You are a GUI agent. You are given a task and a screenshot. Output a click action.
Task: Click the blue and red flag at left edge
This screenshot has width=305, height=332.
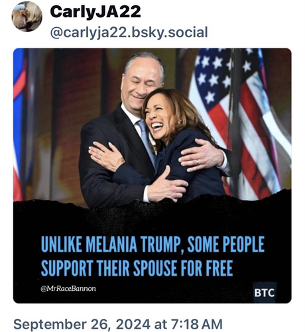point(19,124)
